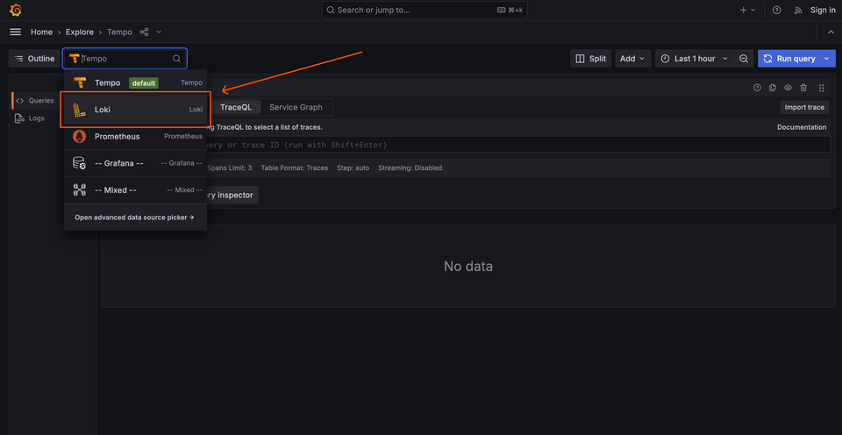Go to Explore breadcrumb
The width and height of the screenshot is (842, 435).
(80, 32)
